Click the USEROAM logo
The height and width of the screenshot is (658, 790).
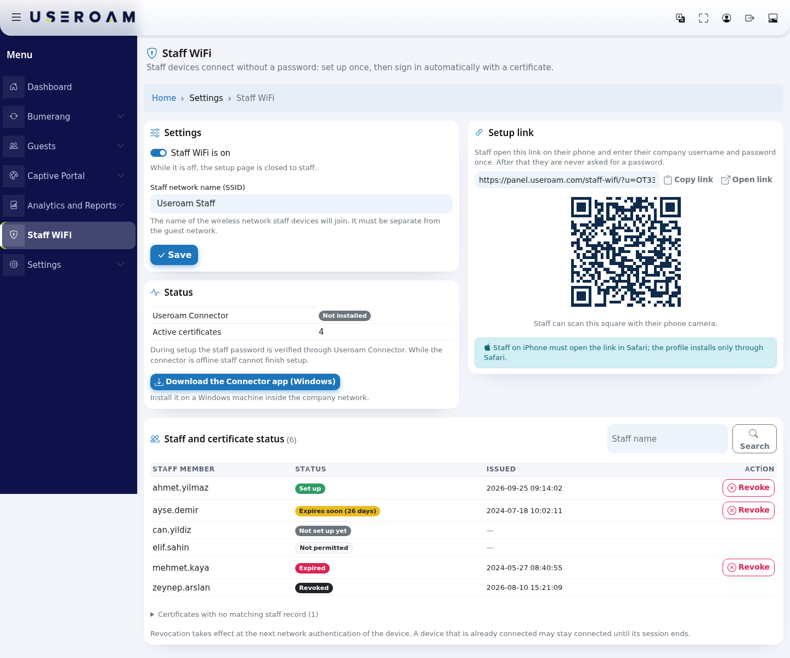click(x=82, y=18)
